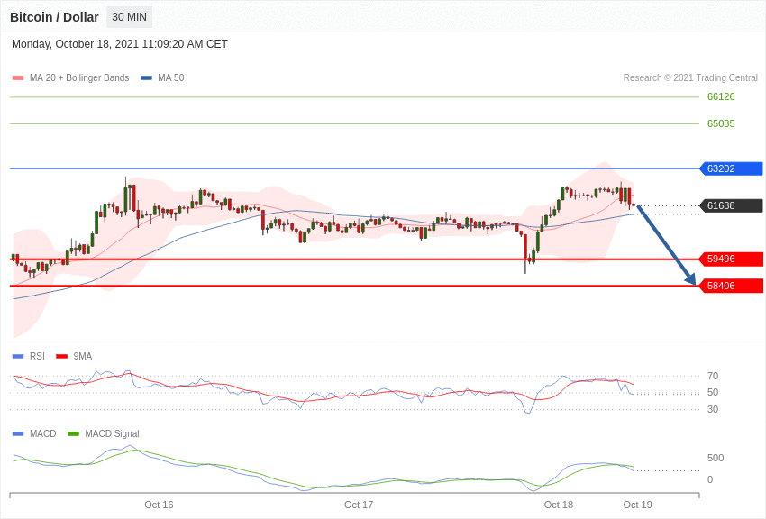Click the dark blue MA 50 legend swatch
Screen dimensions: 766x519
click(x=146, y=78)
